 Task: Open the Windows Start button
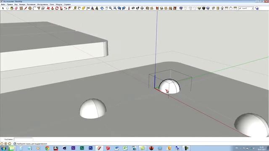pos(4,148)
